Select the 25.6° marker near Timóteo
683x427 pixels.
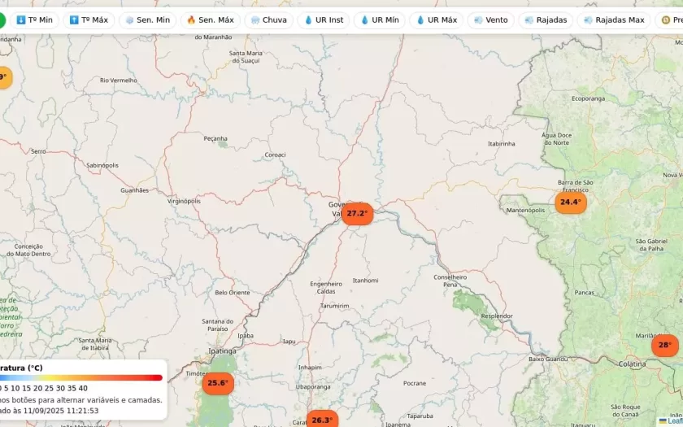click(217, 383)
